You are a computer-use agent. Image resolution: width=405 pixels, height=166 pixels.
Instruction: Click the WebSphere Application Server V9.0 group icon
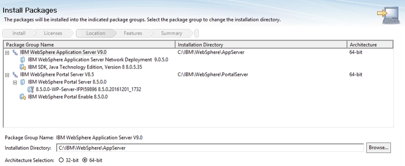[15, 53]
